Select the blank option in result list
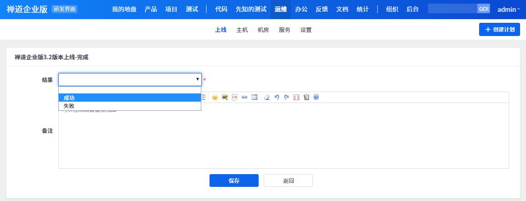 click(130, 90)
